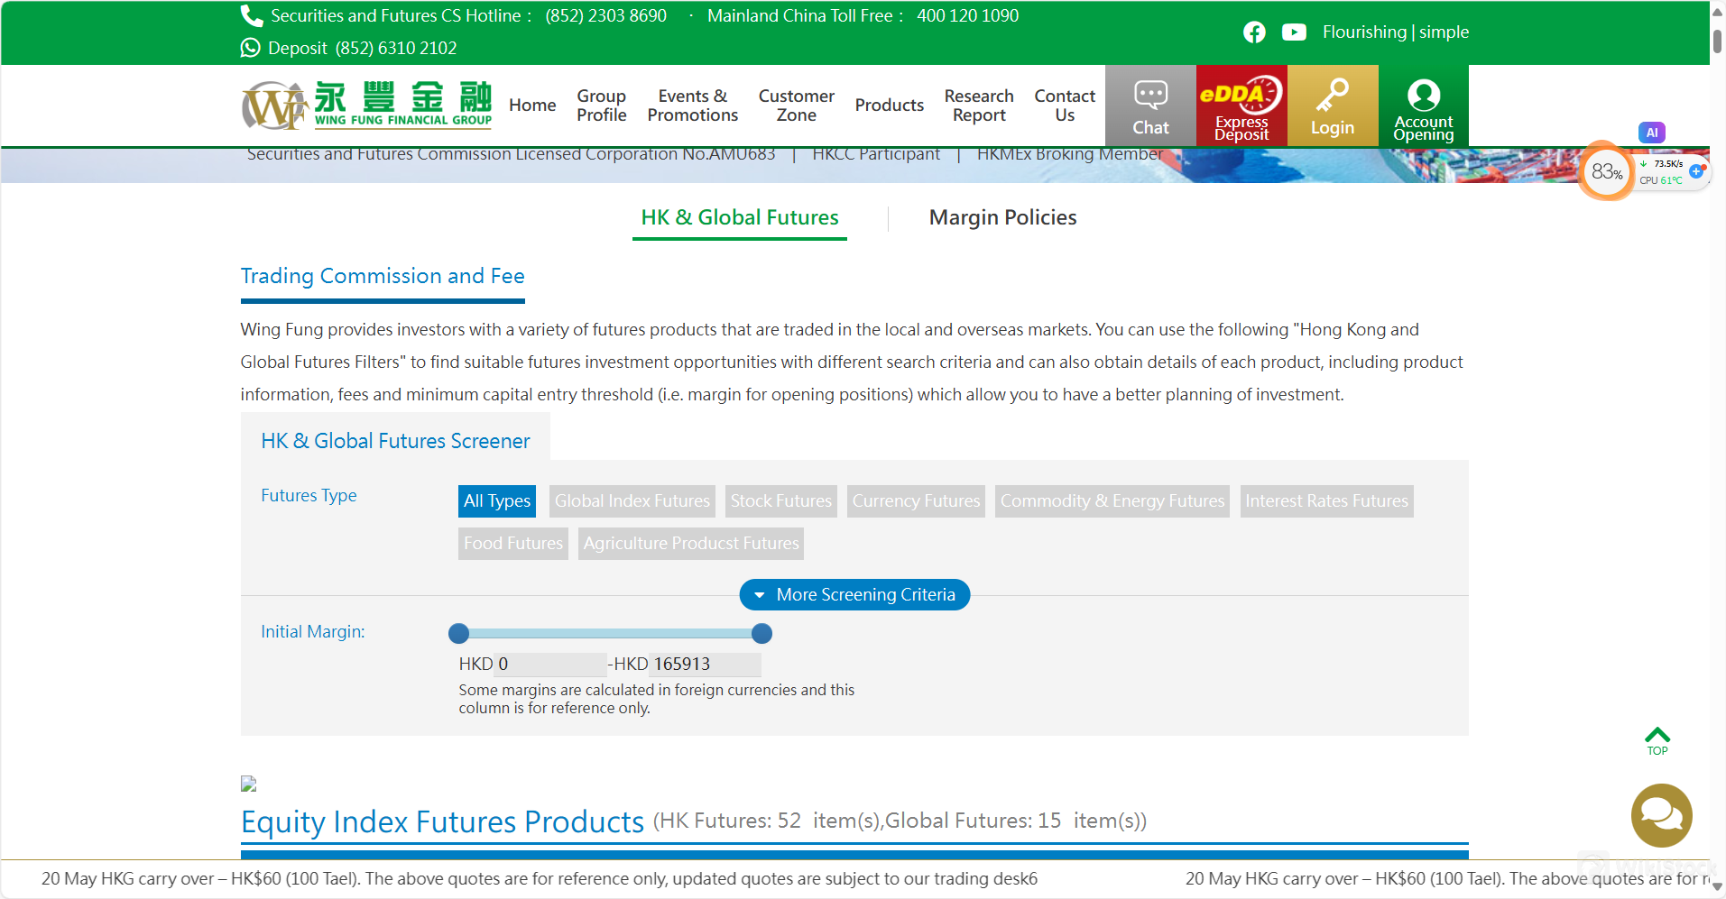The image size is (1726, 899).
Task: Open the Chat speech bubble button
Action: [1150, 105]
